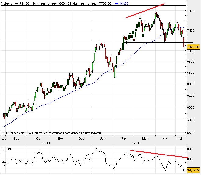
Task: Click the 7800 price axis label
Action: click(x=191, y=11)
